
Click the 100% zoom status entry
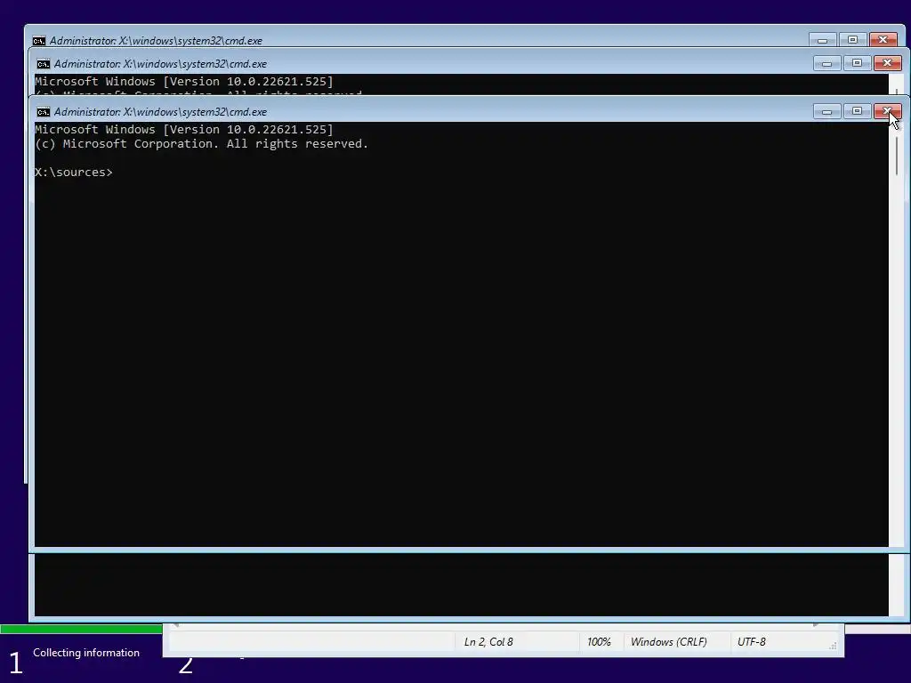point(599,642)
